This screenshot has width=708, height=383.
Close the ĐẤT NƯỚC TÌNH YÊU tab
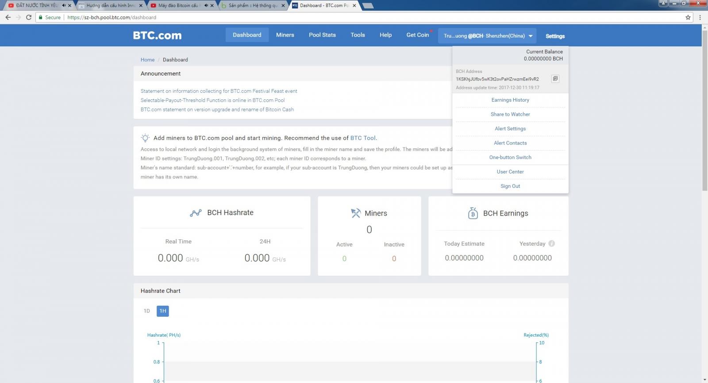point(69,6)
